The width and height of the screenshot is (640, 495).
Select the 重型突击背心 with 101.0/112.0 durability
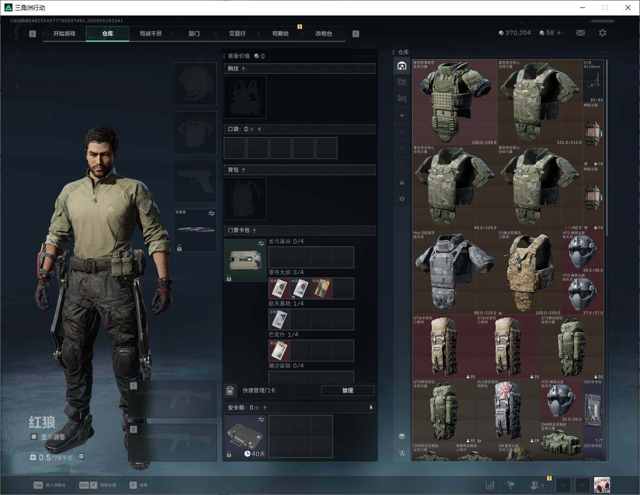[540, 103]
